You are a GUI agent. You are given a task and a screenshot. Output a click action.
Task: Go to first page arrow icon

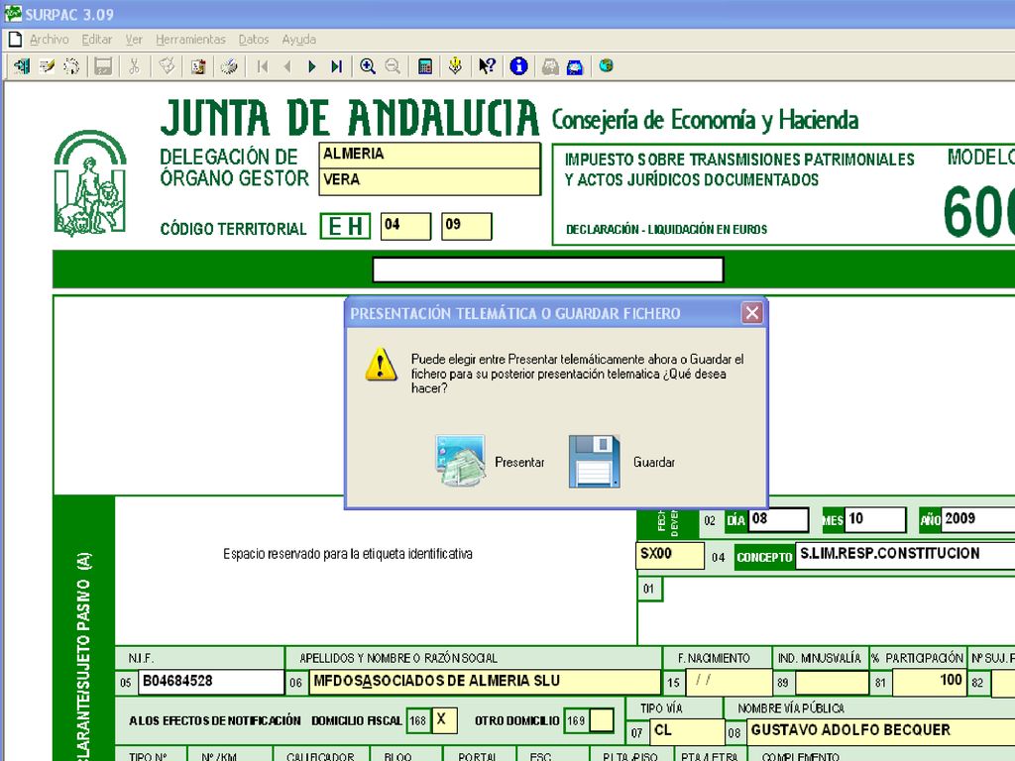262,66
